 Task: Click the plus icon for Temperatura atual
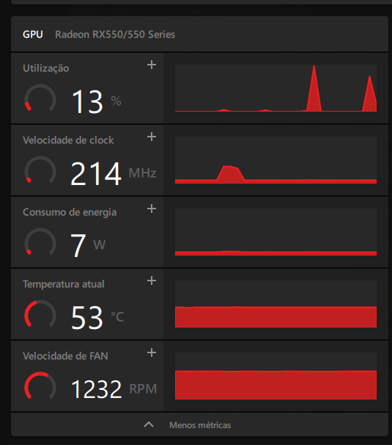click(x=152, y=281)
